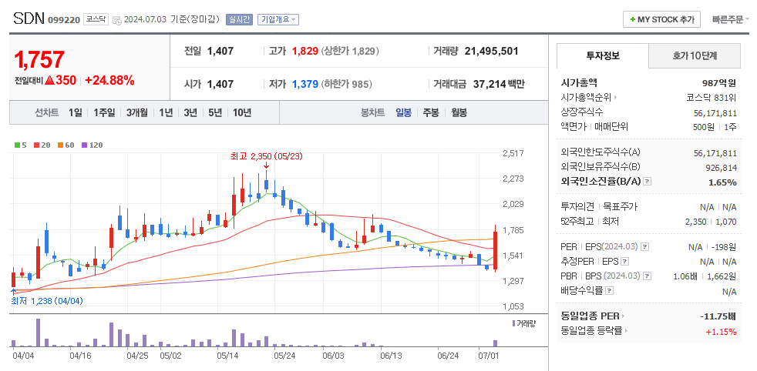
Task: Select the 1주일 line chart period
Action: (104, 112)
